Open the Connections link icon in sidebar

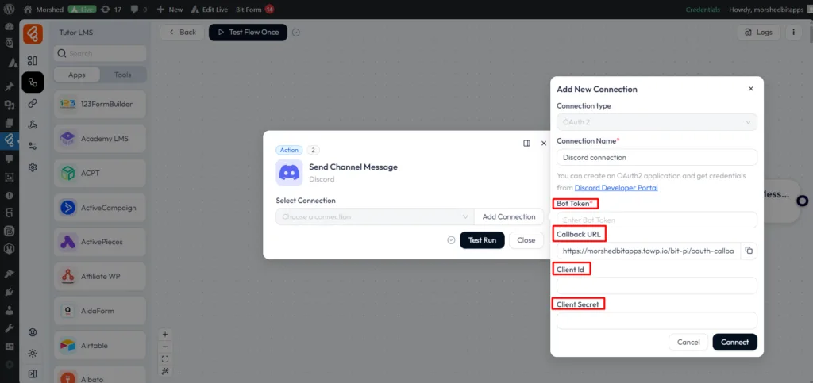pyautogui.click(x=32, y=104)
